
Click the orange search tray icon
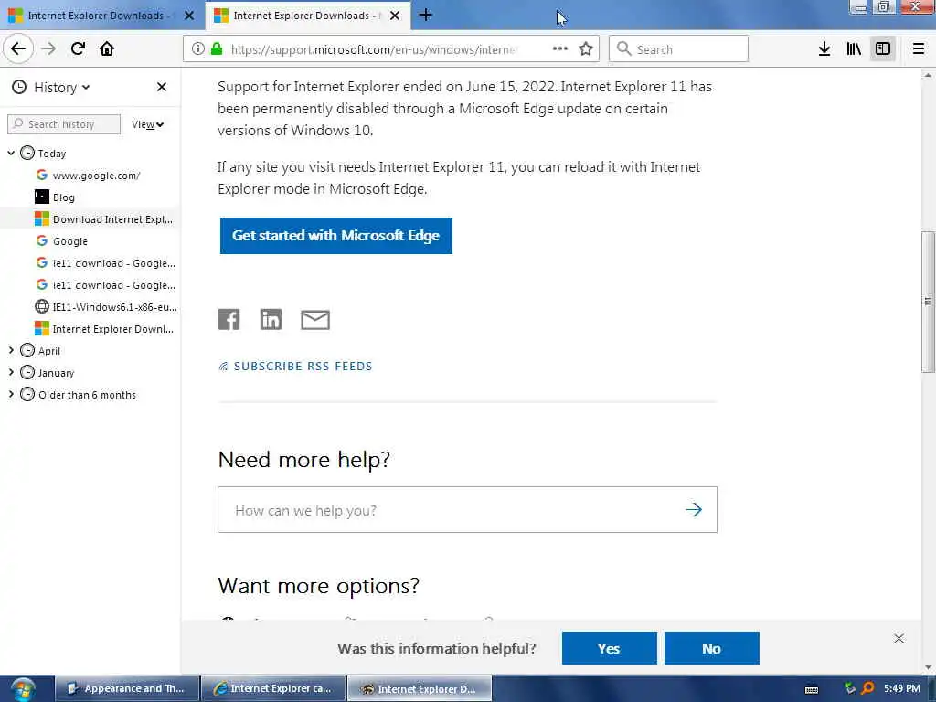tap(868, 688)
